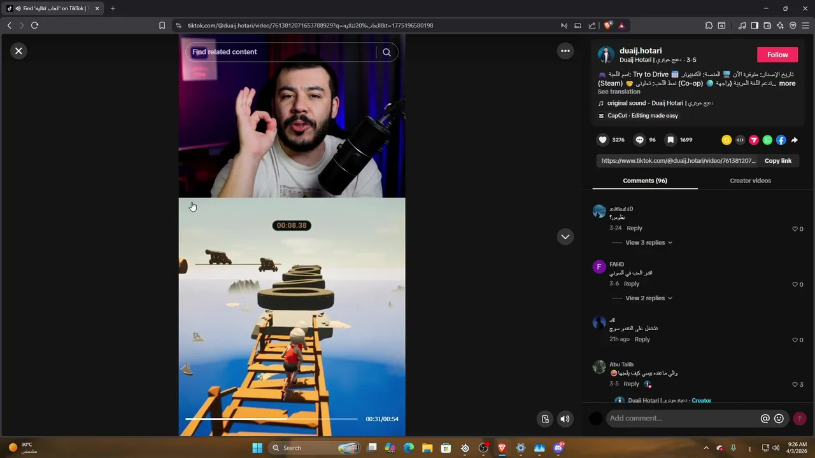Screen dimensions: 815x458
Task: Open browser hamburger main menu
Action: [805, 25]
